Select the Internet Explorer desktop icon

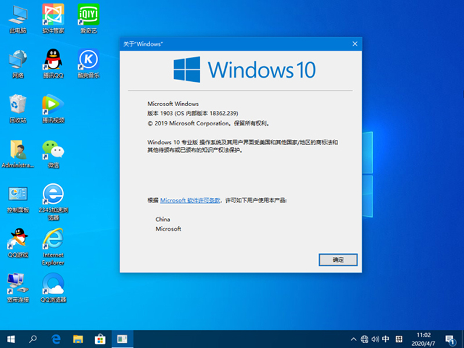(x=53, y=240)
